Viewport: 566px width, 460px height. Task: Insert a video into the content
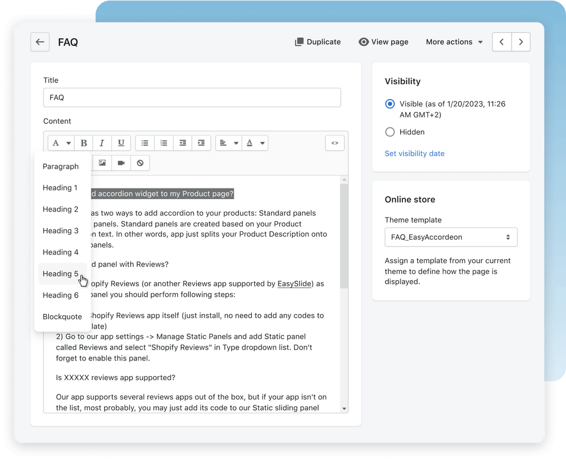[121, 164]
